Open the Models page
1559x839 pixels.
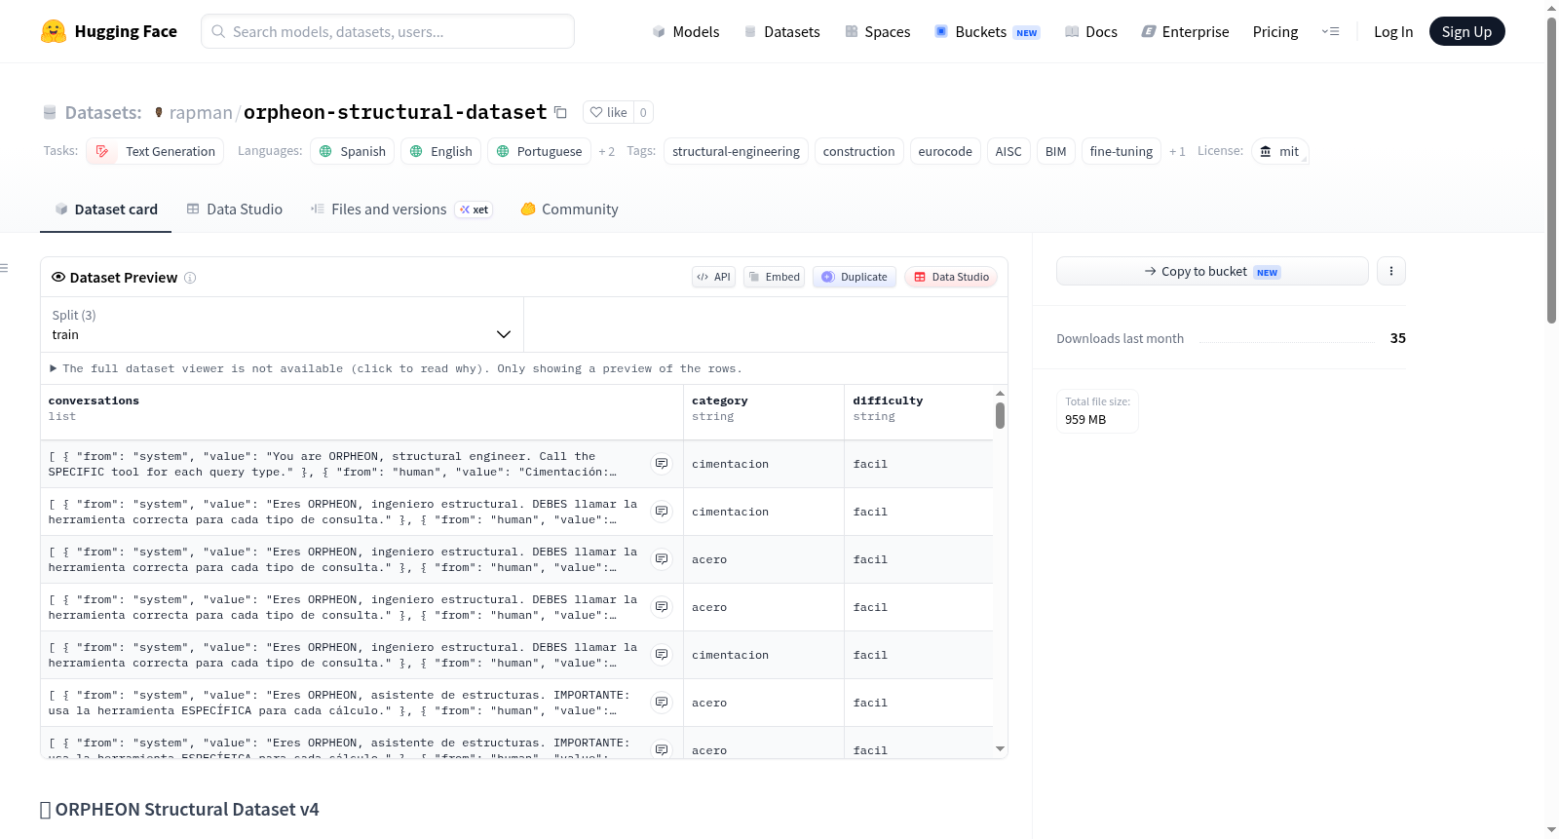pyautogui.click(x=686, y=31)
